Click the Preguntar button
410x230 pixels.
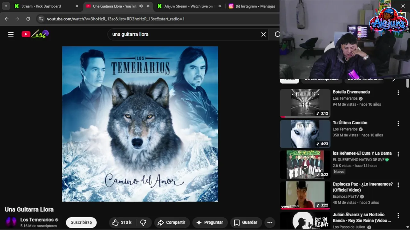tap(210, 222)
